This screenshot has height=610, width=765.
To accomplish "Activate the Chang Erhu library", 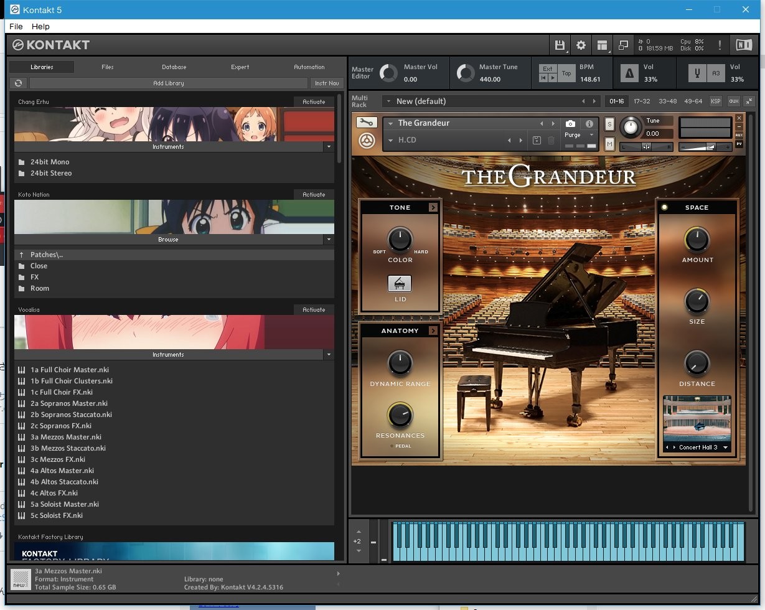I will [x=314, y=102].
